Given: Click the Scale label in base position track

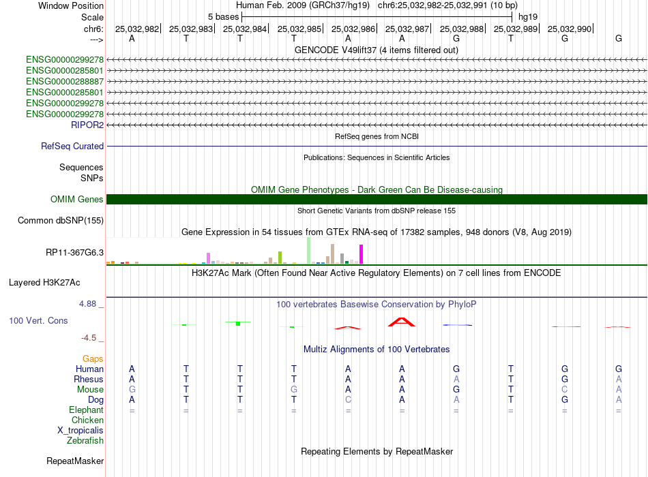Looking at the screenshot, I should click(93, 17).
